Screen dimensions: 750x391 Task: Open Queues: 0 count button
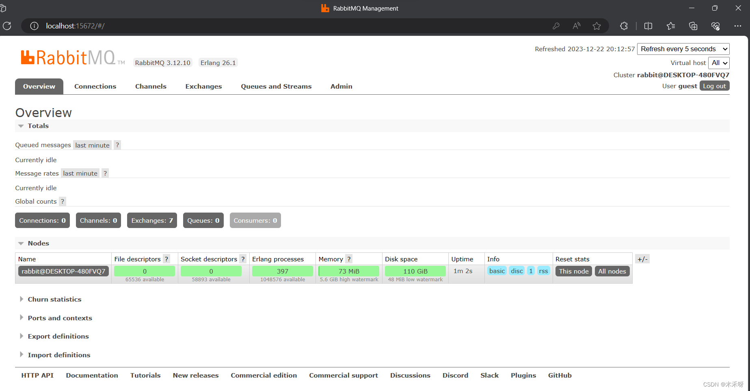(203, 220)
